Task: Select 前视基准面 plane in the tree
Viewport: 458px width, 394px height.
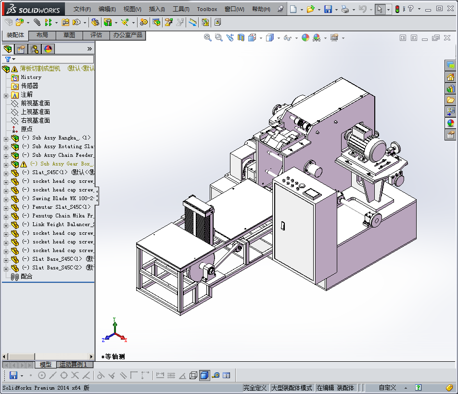Action: point(35,103)
